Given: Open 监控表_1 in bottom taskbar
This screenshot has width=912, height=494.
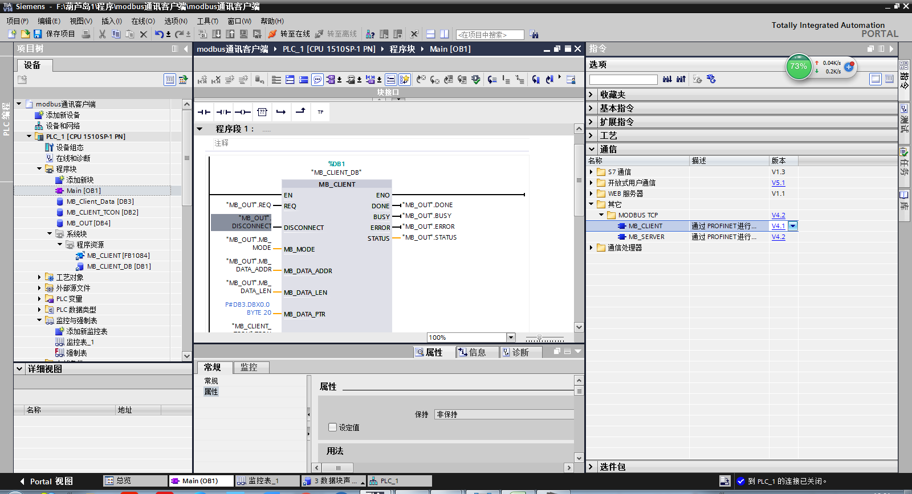Looking at the screenshot, I should [x=267, y=481].
